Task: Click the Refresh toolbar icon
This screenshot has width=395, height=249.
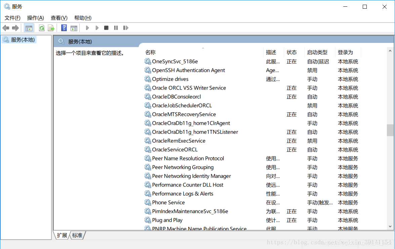Action: tap(42, 28)
